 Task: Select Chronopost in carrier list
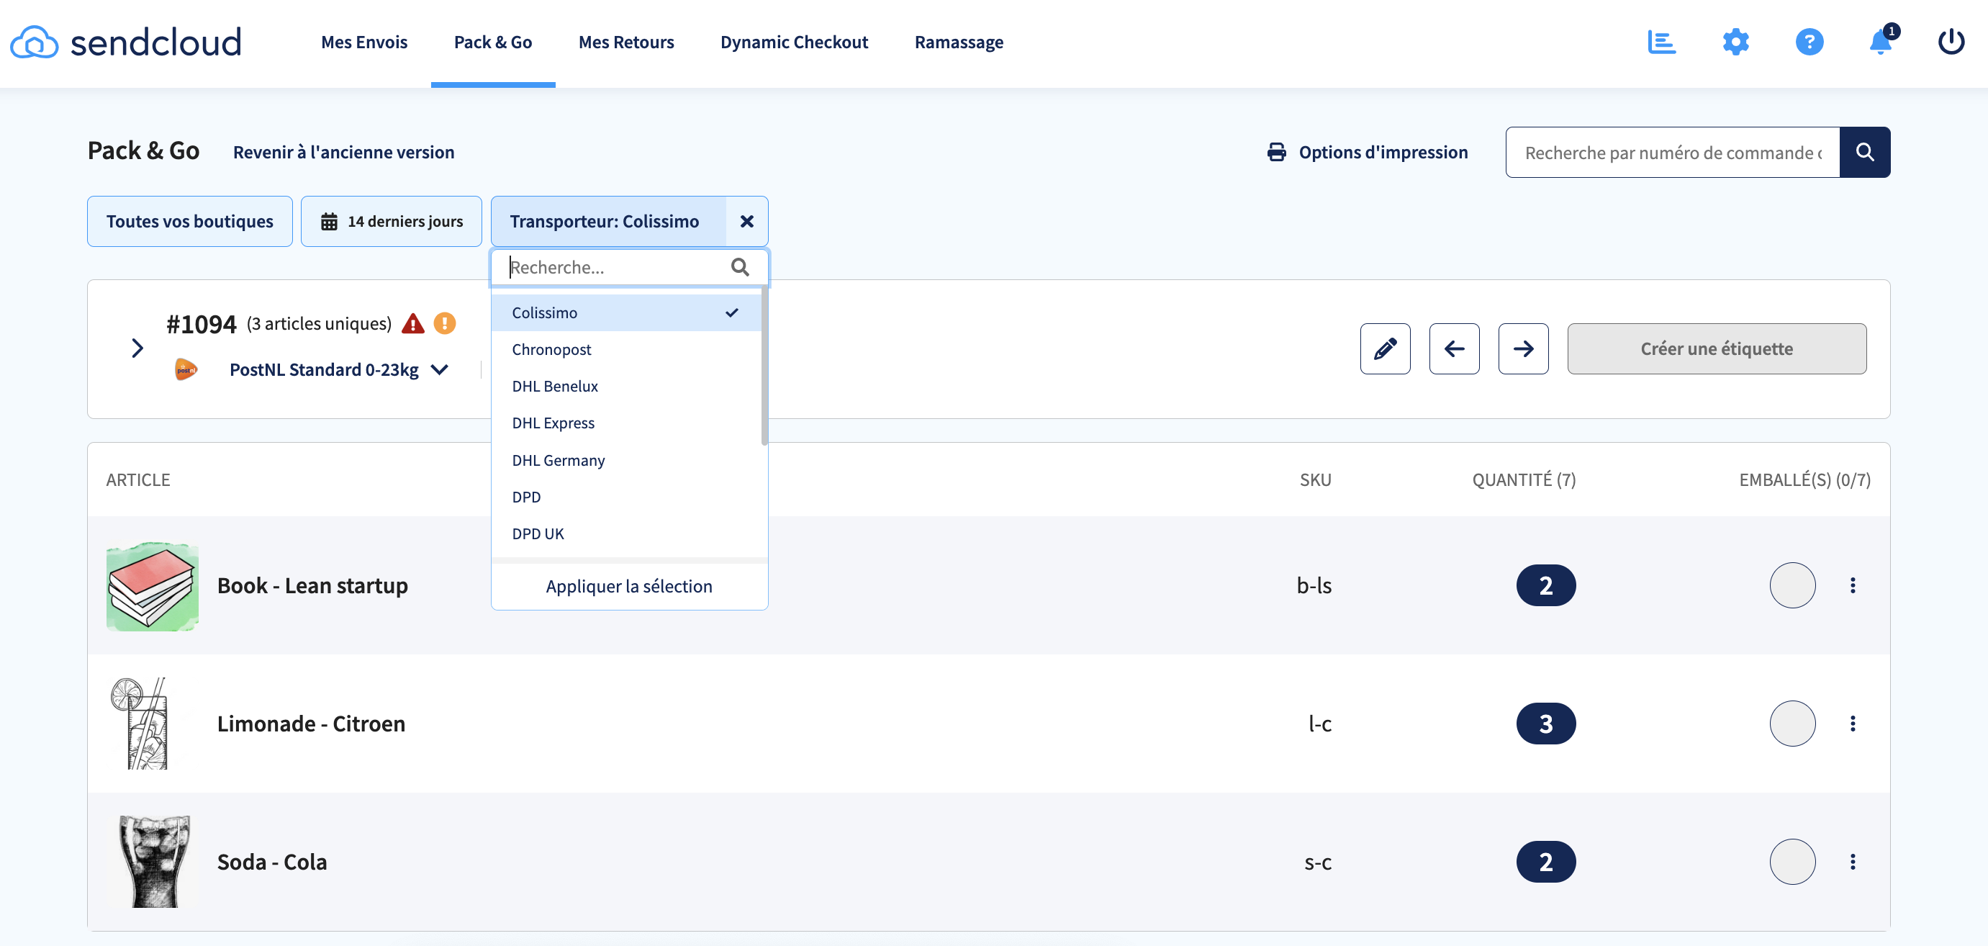click(x=626, y=350)
